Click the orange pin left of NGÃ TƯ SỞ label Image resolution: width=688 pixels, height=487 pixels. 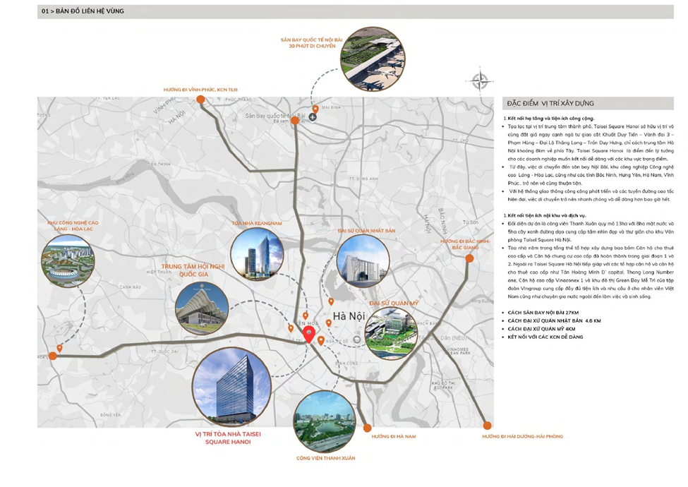click(321, 341)
